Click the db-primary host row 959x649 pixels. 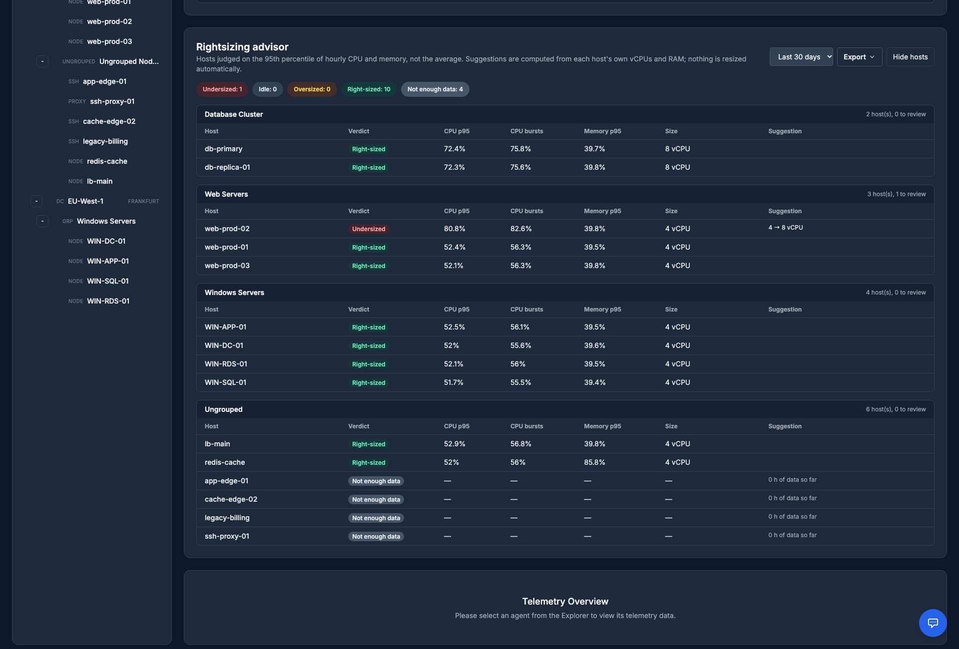click(x=565, y=149)
